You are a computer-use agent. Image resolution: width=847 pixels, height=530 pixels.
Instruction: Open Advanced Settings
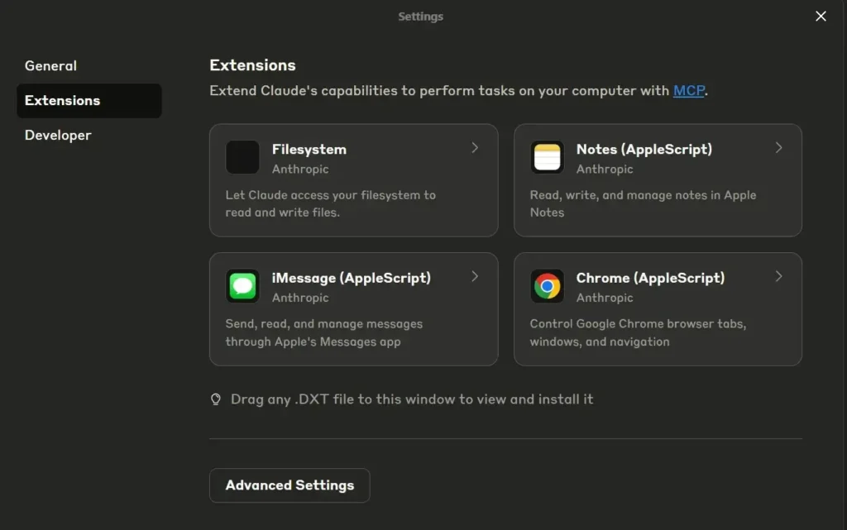(x=290, y=485)
